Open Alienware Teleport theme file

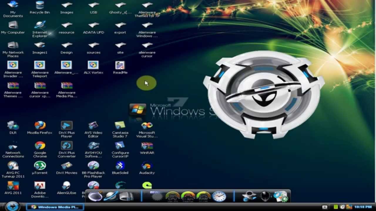40,69
